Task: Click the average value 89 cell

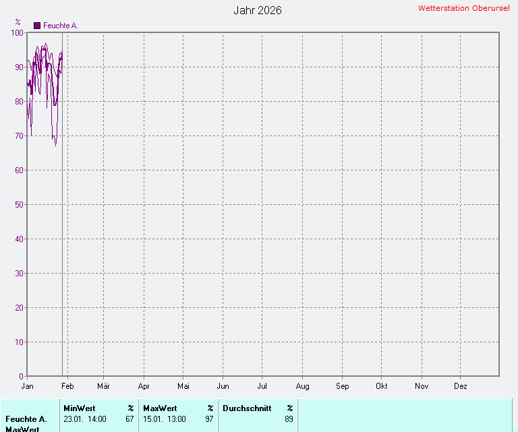Action: point(289,419)
